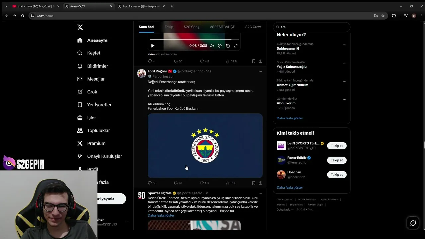
Task: Select Sana özel tab
Action: tap(146, 27)
